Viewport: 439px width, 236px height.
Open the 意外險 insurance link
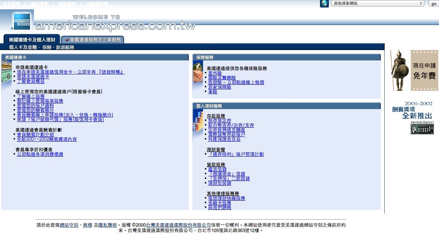[x=215, y=73]
